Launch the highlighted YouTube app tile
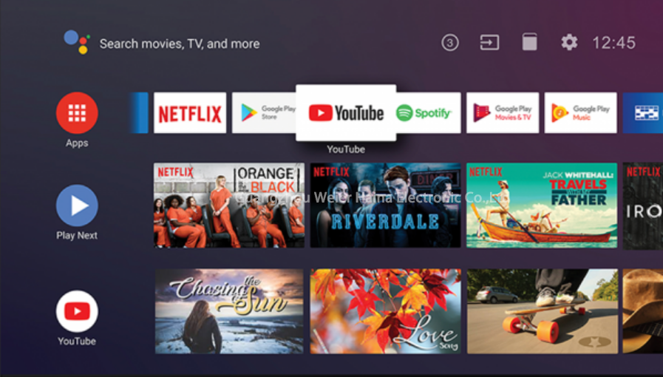 pyautogui.click(x=346, y=113)
